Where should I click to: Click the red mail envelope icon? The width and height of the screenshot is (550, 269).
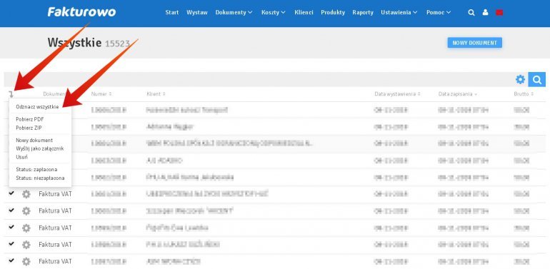coord(499,13)
